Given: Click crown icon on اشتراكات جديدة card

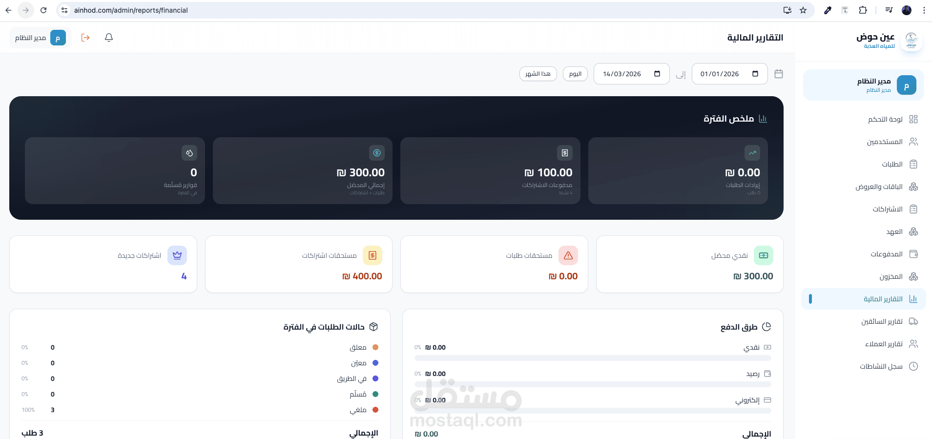Looking at the screenshot, I should [177, 255].
